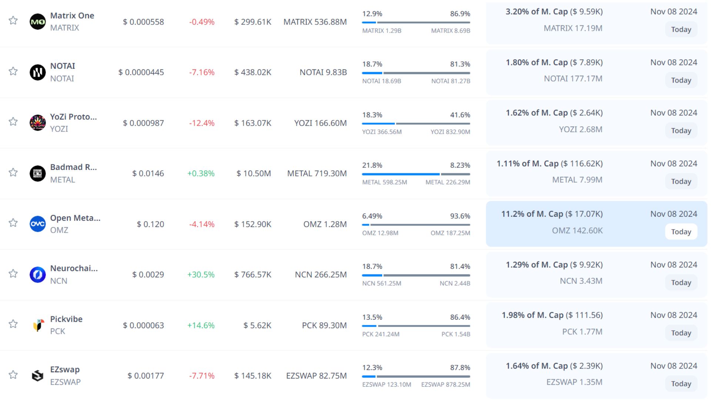Click the Open Meta OMZ logo

37,224
